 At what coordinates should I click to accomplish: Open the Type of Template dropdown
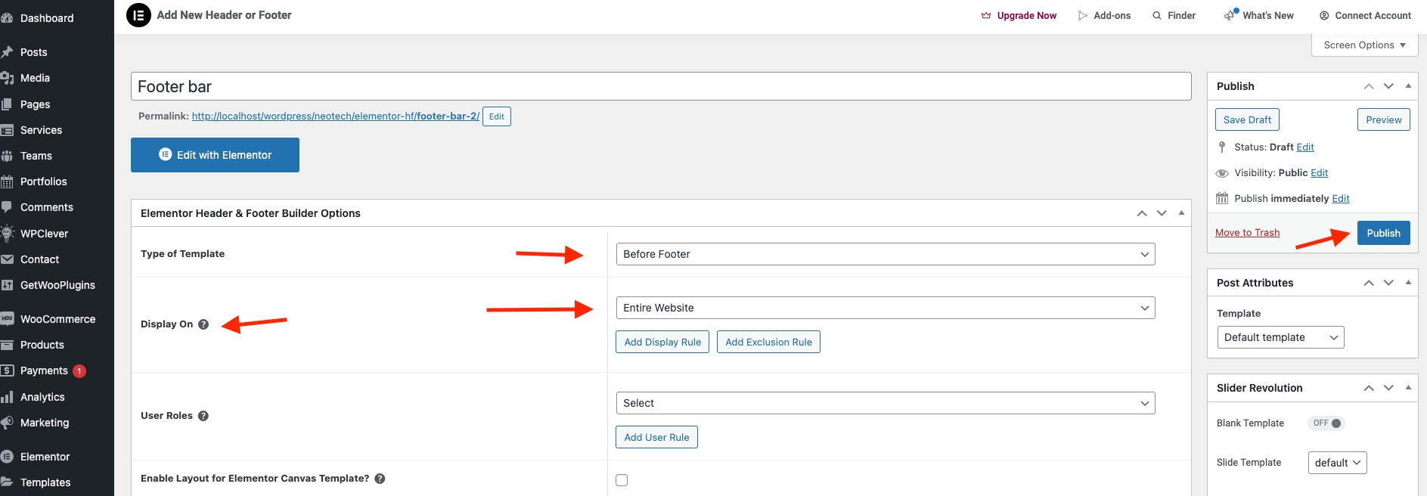885,254
